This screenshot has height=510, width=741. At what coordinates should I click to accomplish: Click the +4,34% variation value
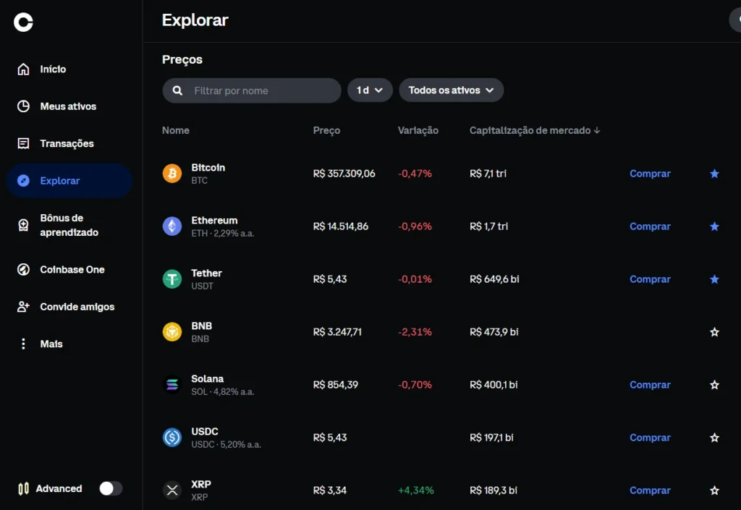pos(416,490)
